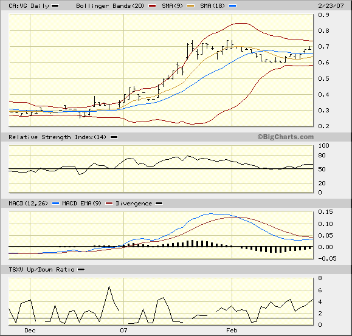Click the 0.00 MACD axis value
The width and height of the screenshot is (352, 336).
coord(325,247)
